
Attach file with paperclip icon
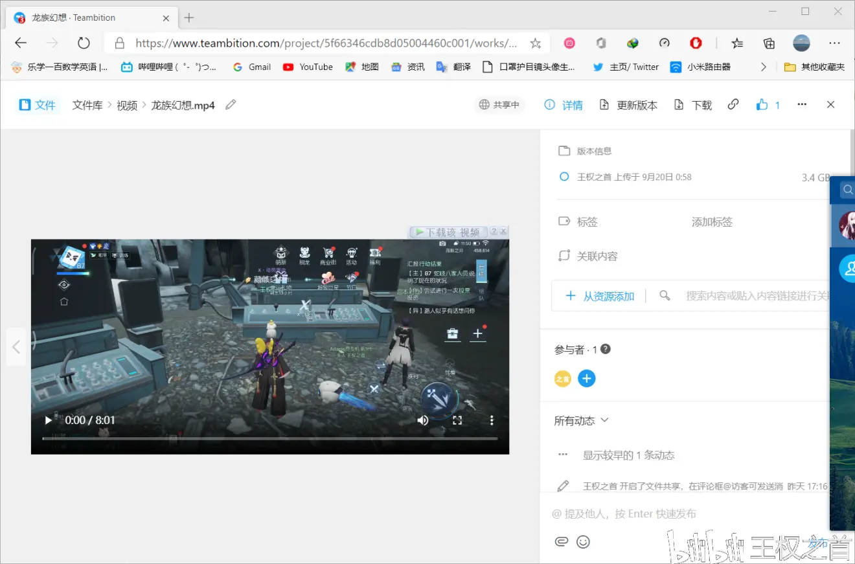tap(562, 542)
